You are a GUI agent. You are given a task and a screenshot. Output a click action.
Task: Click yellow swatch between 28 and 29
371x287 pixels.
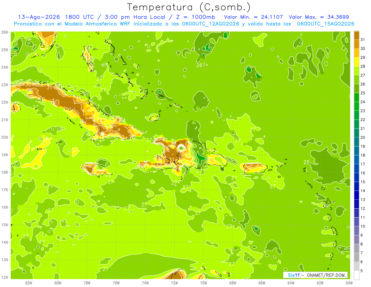[x=356, y=62]
